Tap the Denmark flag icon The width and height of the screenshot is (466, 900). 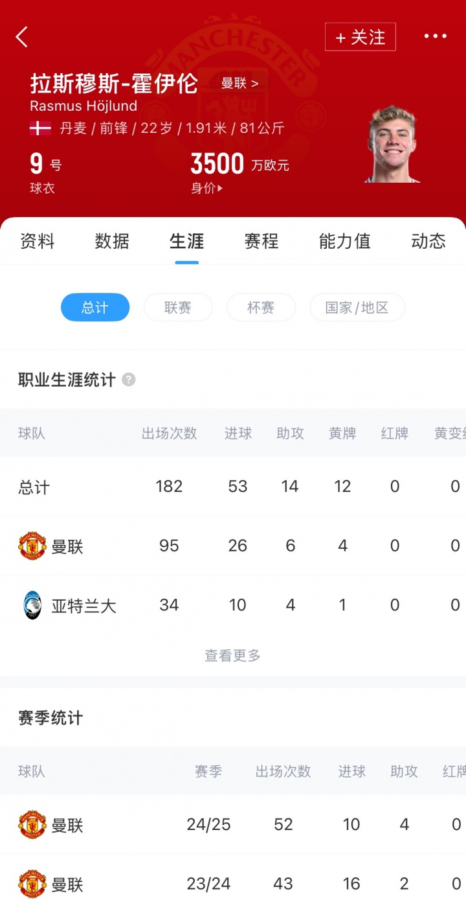pyautogui.click(x=40, y=128)
